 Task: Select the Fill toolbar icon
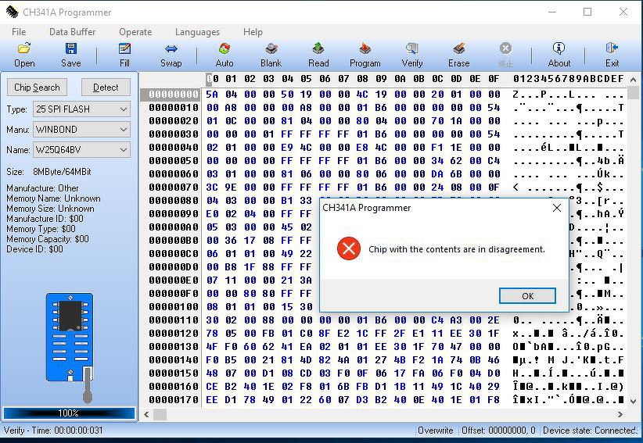pyautogui.click(x=124, y=55)
